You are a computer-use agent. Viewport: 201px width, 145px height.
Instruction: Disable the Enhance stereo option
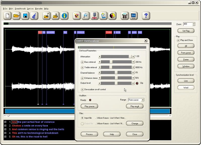(82, 78)
